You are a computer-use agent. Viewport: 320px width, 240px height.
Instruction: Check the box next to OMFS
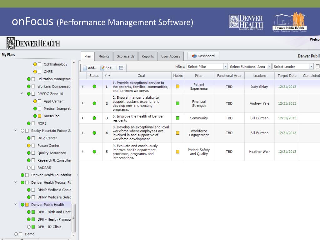[40, 72]
